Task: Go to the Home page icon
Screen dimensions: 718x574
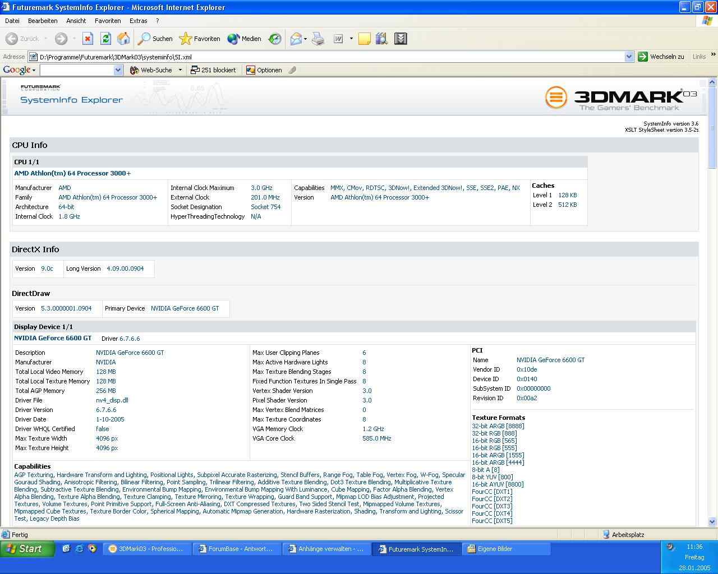Action: pyautogui.click(x=123, y=39)
